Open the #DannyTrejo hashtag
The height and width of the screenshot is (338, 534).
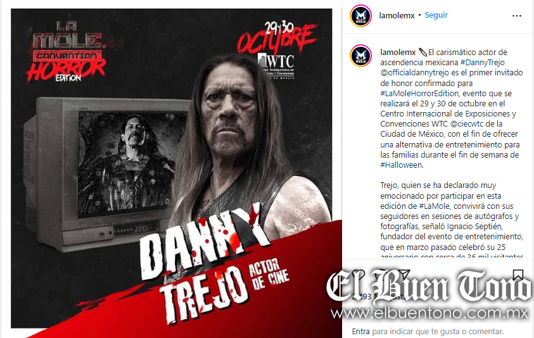pyautogui.click(x=482, y=63)
